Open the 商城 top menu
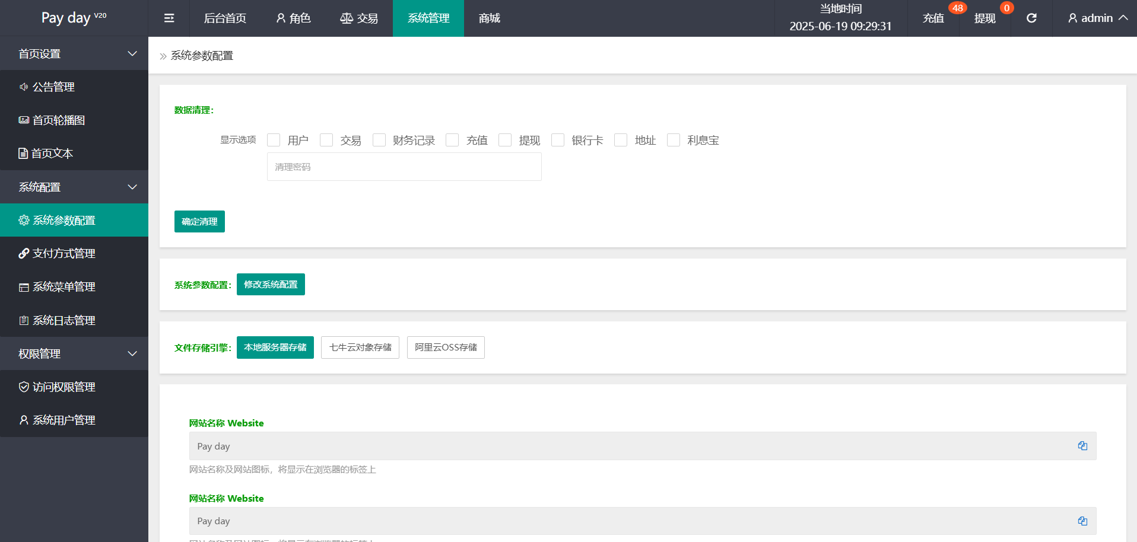 (x=490, y=18)
